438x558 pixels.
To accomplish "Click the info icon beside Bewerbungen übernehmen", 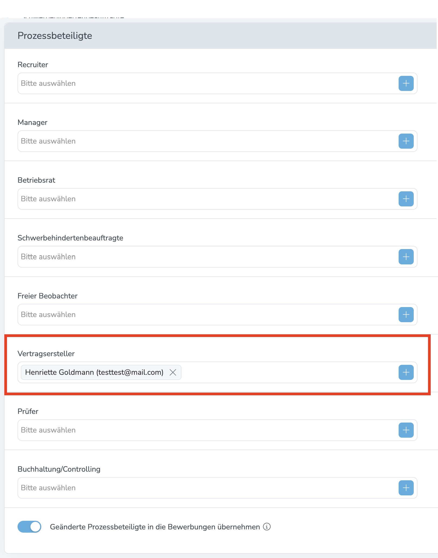I will pyautogui.click(x=267, y=527).
